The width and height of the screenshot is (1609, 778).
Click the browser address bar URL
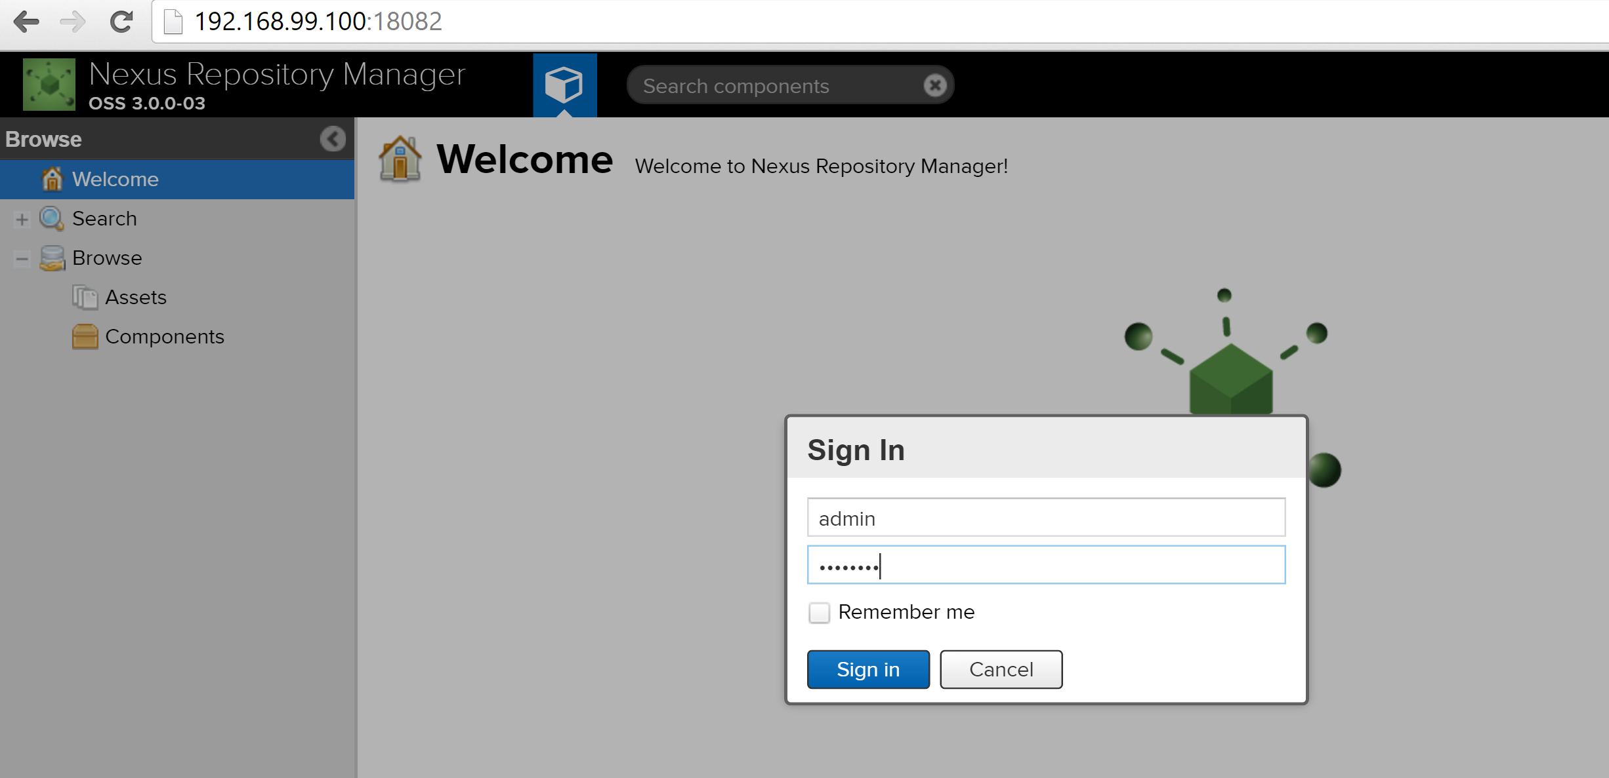point(318,22)
